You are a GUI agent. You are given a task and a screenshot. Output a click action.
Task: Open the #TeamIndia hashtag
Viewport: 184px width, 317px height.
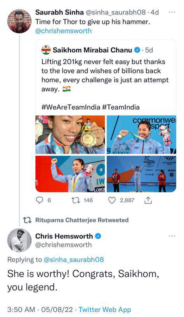coord(121,107)
